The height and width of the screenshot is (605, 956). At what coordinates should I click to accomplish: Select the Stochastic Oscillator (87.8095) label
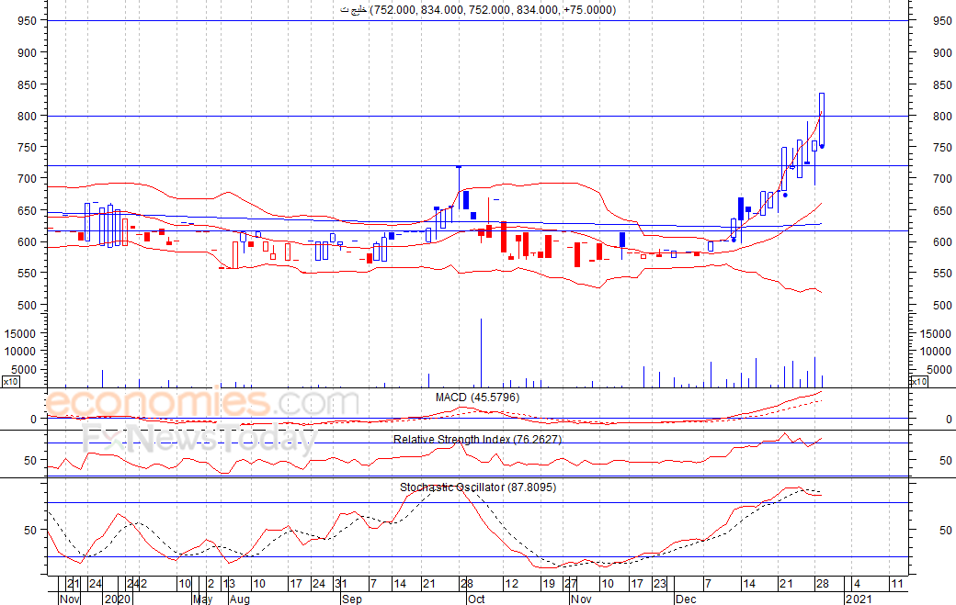pos(478,487)
